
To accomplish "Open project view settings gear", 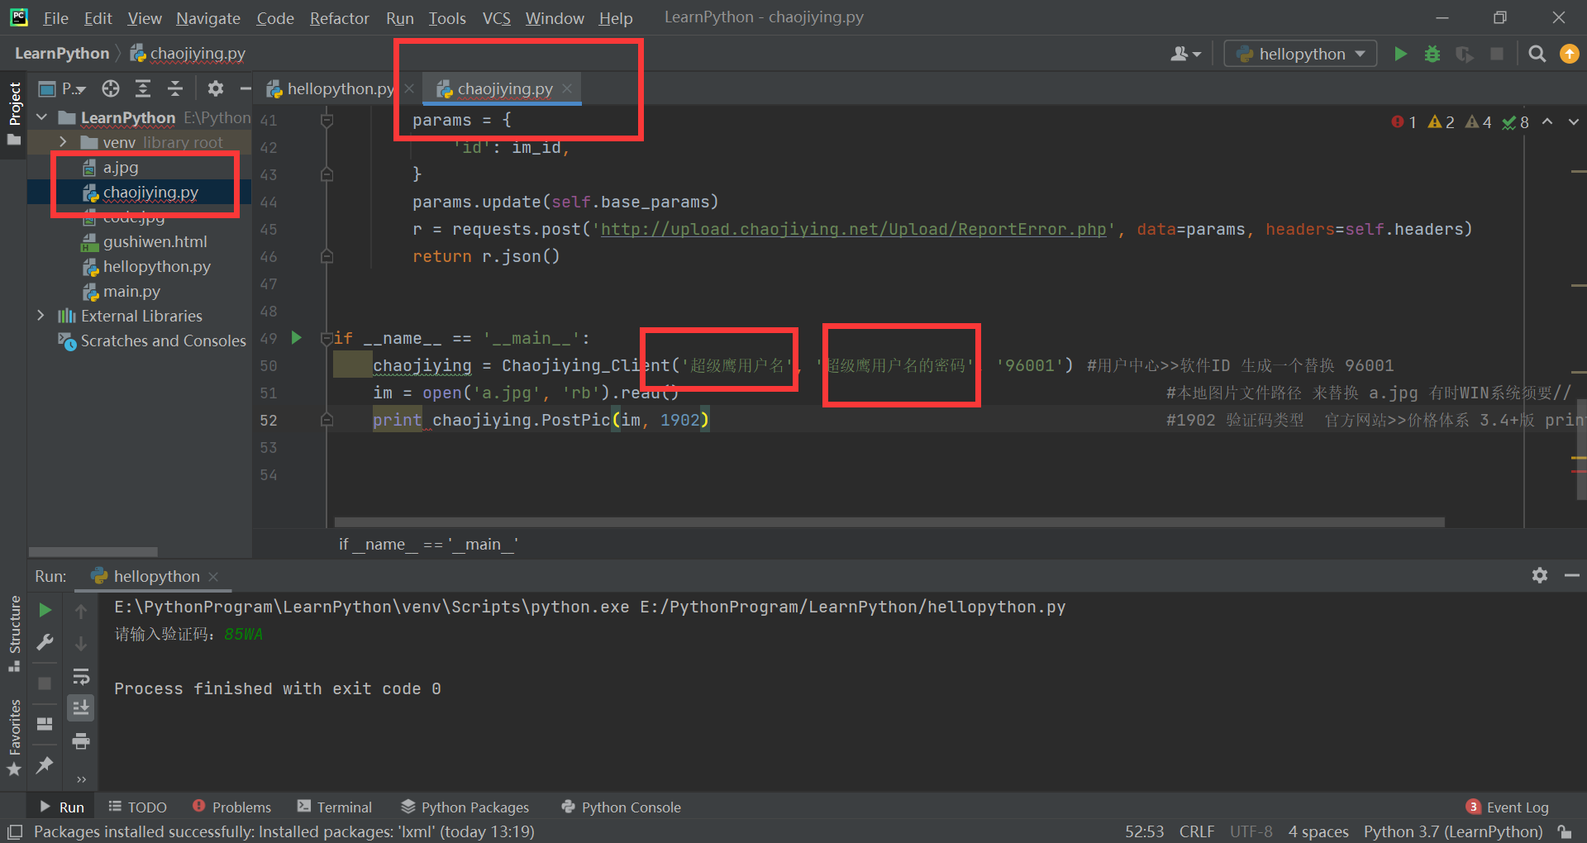I will (216, 88).
